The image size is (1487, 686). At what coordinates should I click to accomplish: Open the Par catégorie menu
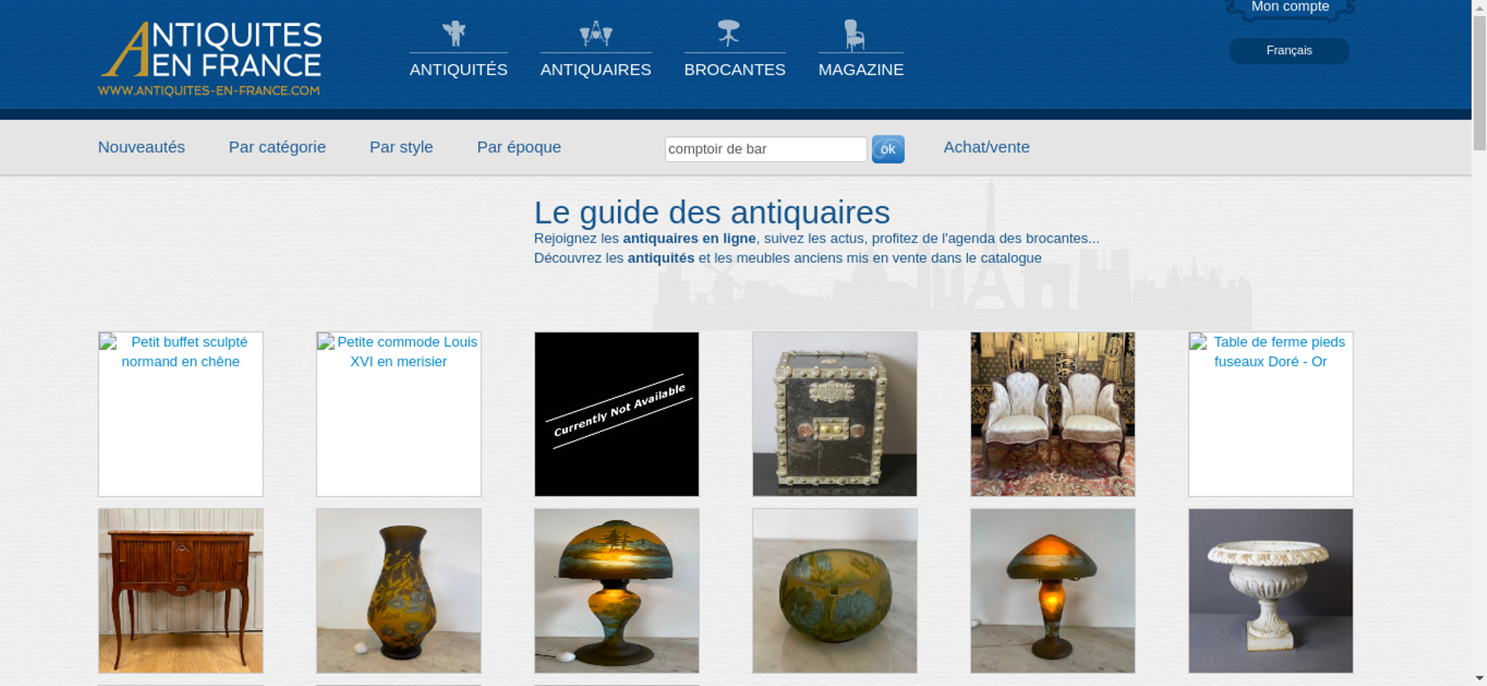(277, 147)
